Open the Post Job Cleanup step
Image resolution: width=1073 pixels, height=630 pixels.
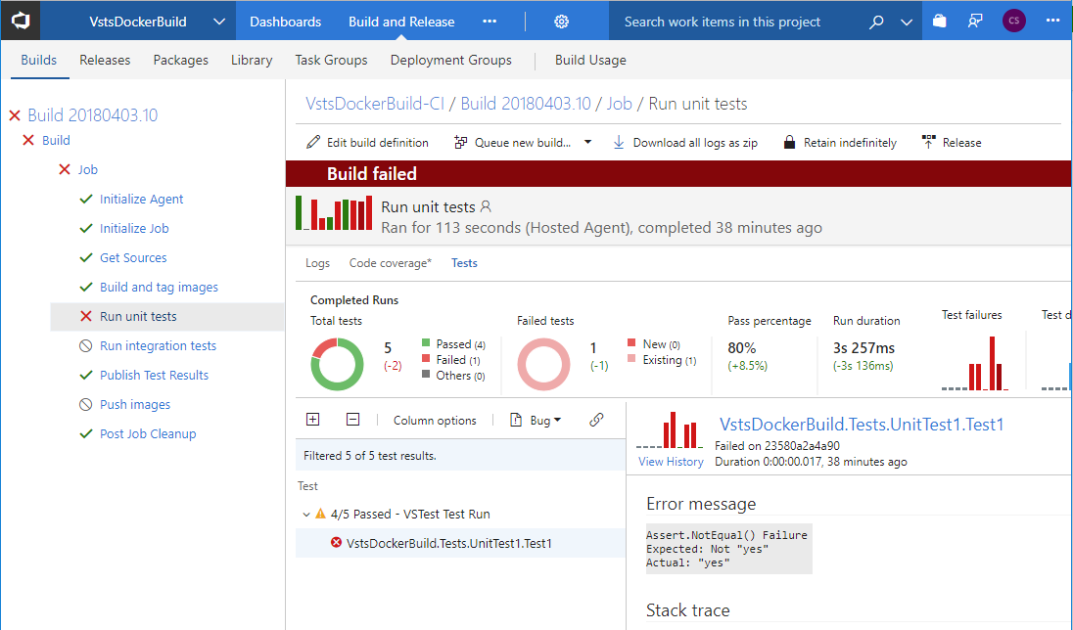click(x=148, y=434)
